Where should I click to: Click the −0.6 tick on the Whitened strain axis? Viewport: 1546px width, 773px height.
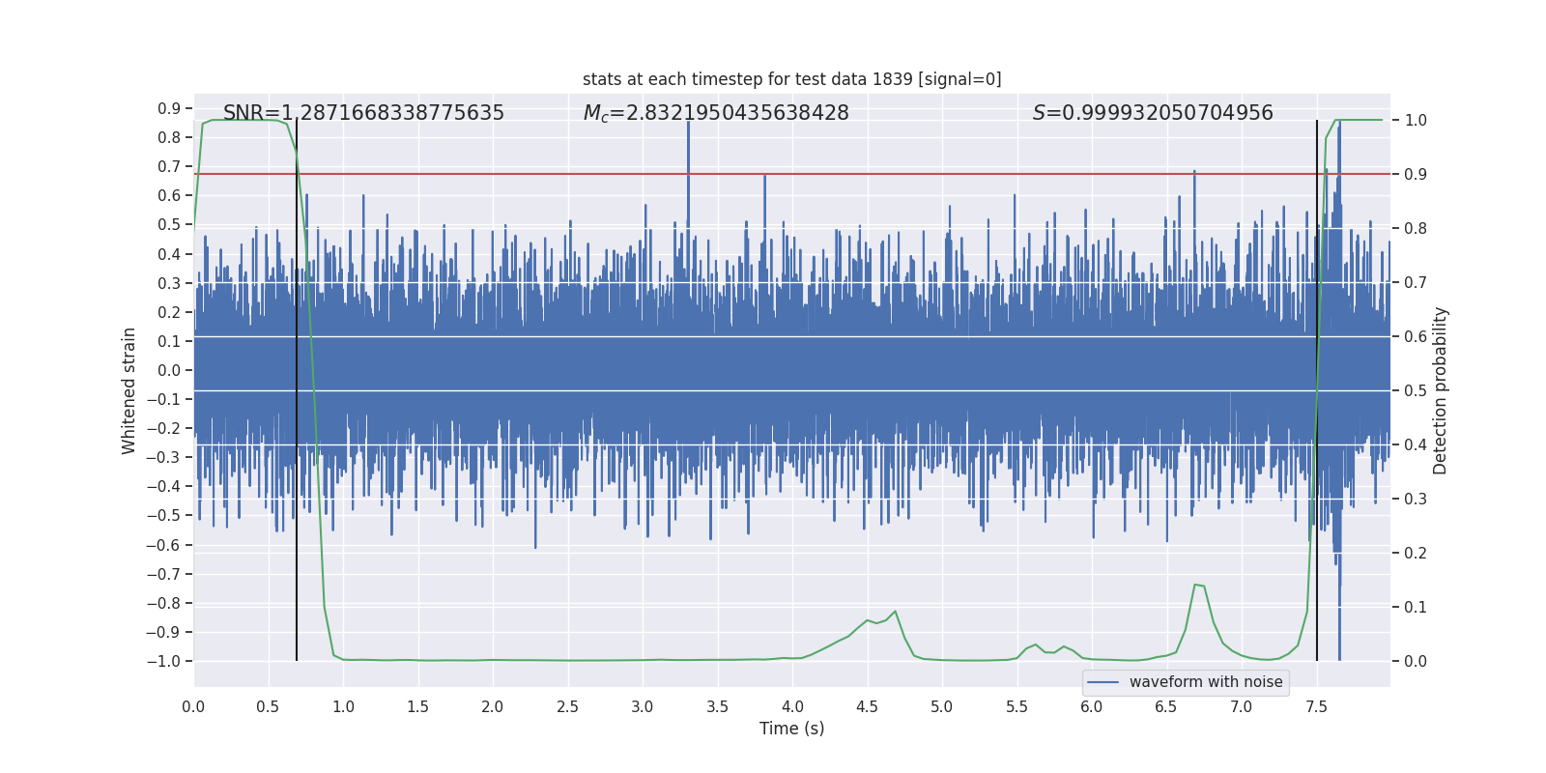tap(163, 545)
